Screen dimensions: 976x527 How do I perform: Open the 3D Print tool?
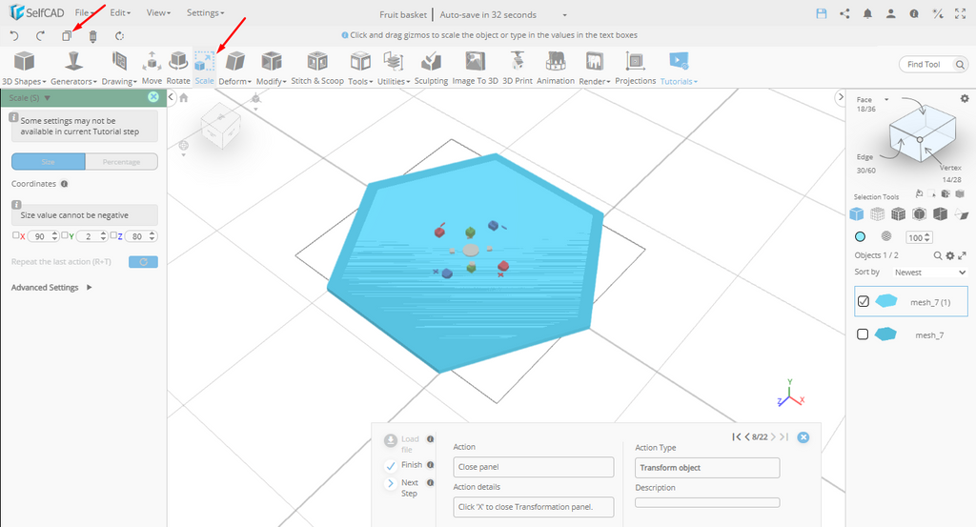pyautogui.click(x=518, y=67)
